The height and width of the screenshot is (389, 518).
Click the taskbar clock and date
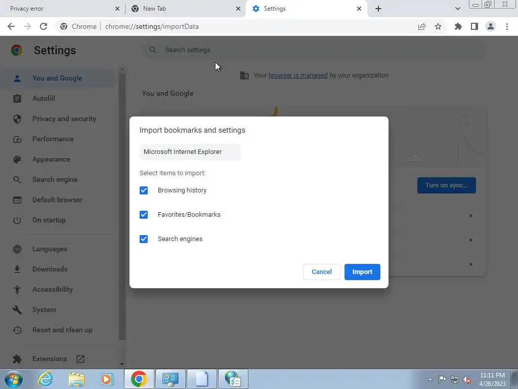[x=492, y=379]
